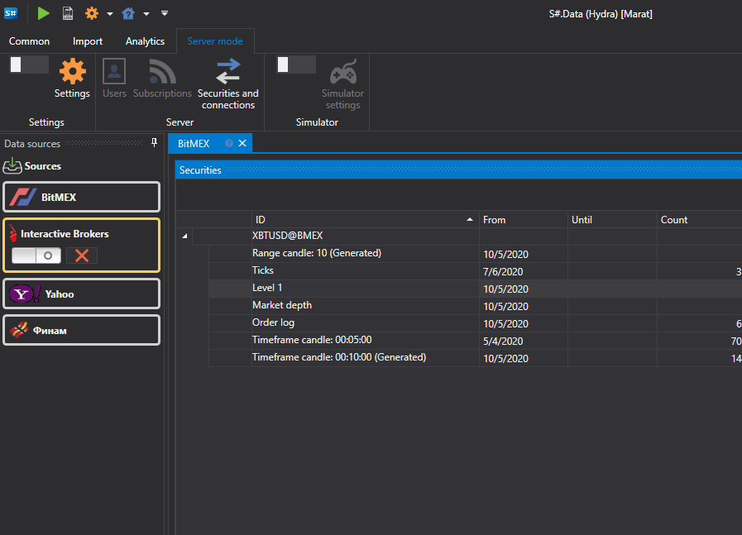Sort by the Count column header
The image size is (742, 535).
coord(700,219)
